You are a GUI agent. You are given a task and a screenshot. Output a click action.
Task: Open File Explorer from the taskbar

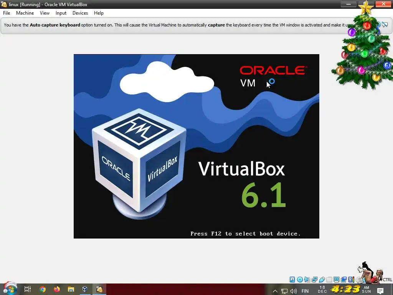71,289
